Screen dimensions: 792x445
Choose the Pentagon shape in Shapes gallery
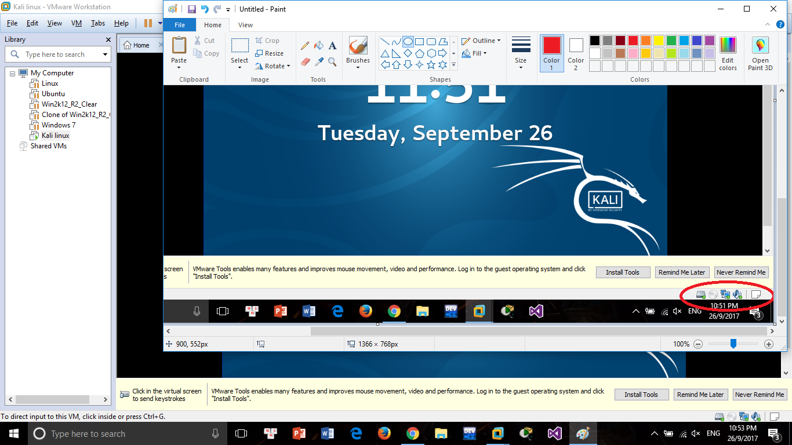pos(419,53)
